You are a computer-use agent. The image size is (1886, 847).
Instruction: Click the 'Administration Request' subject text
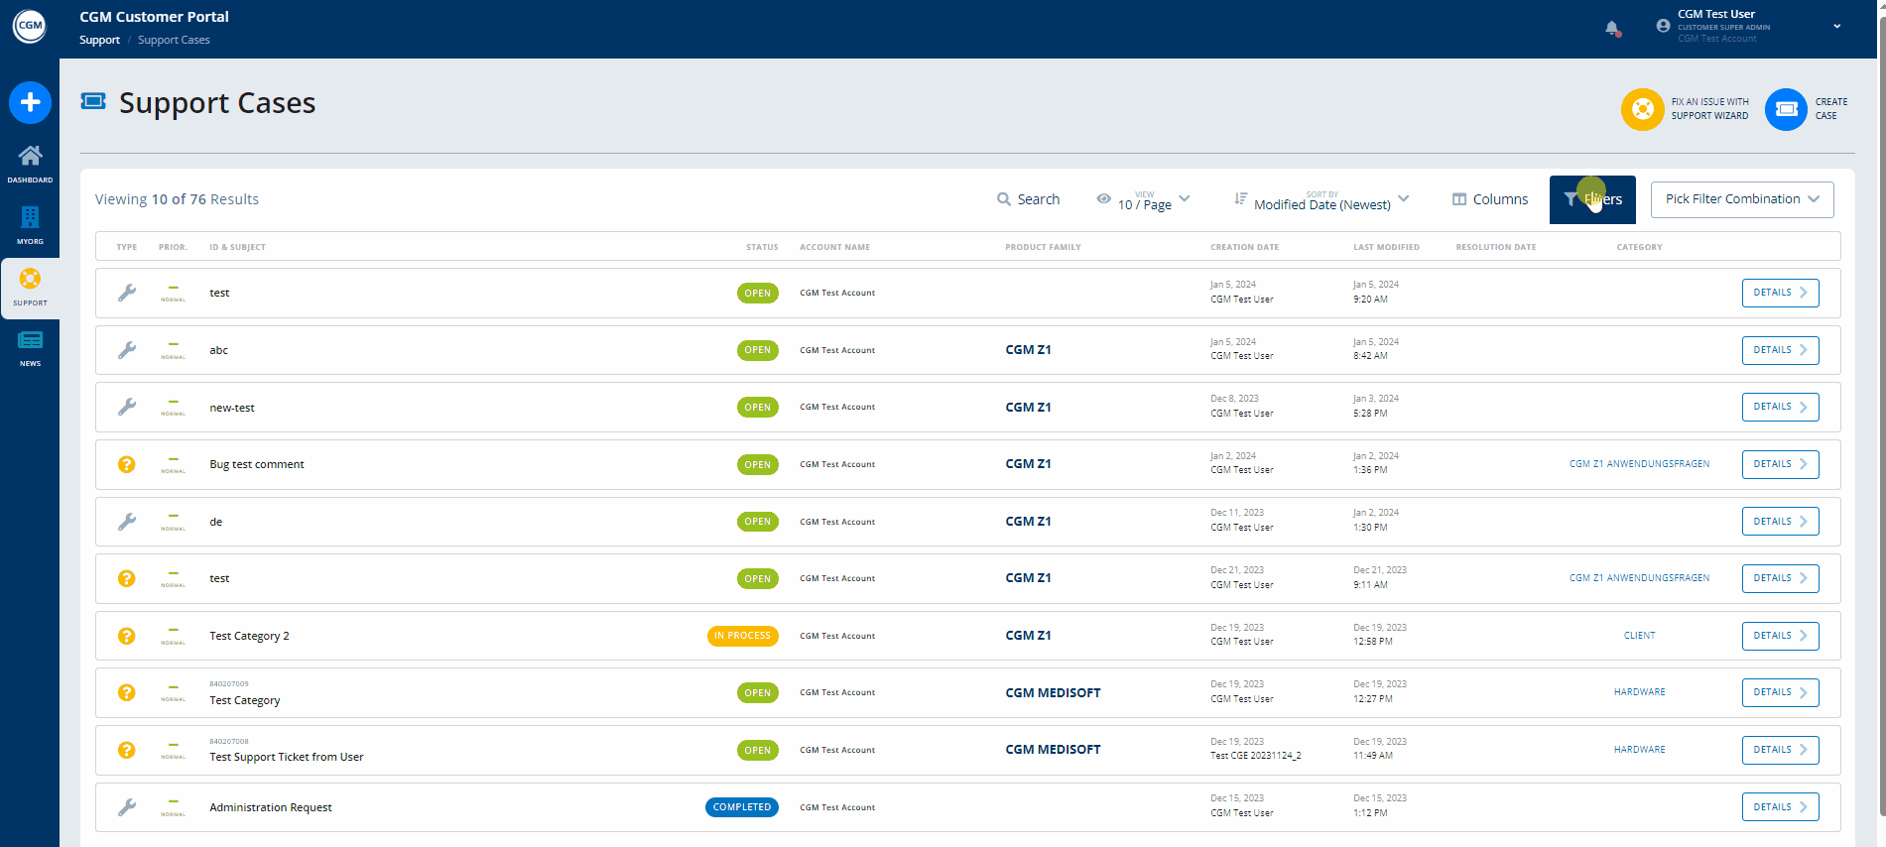270,807
